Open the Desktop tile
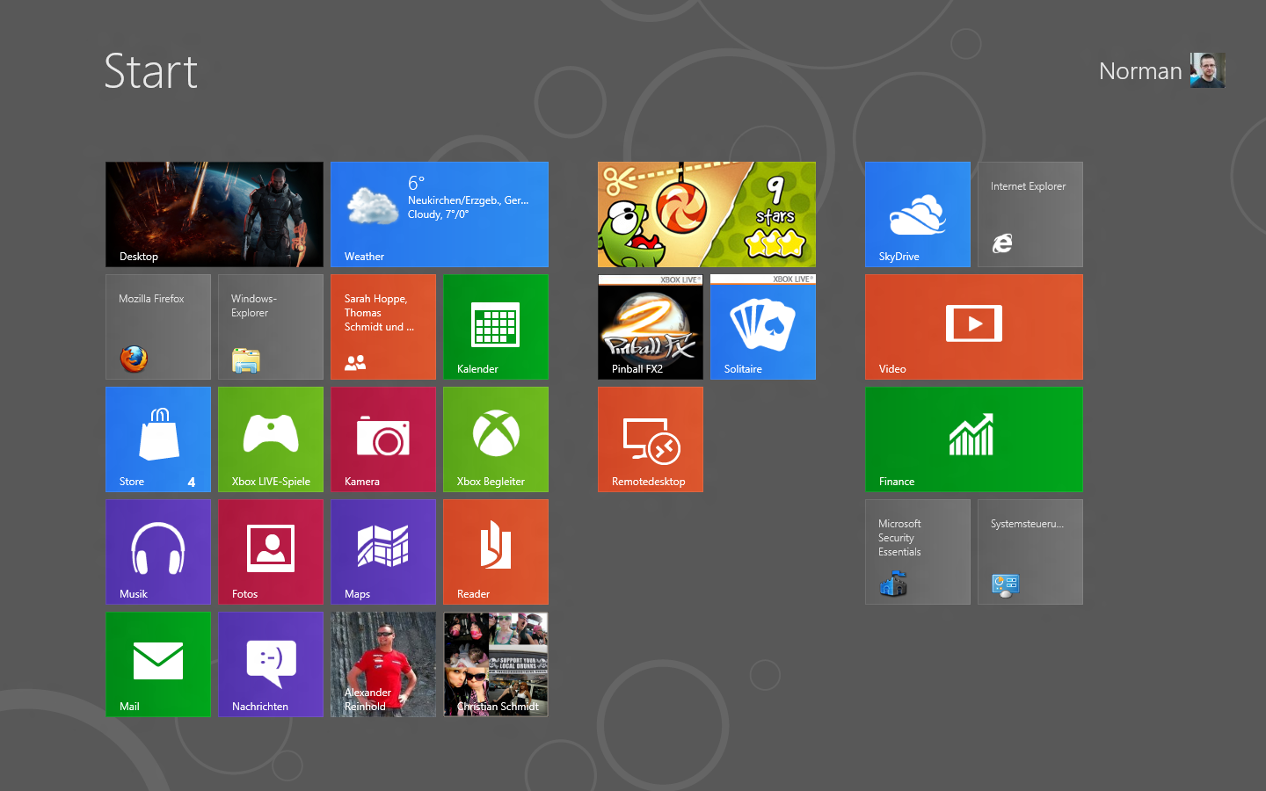Image resolution: width=1266 pixels, height=791 pixels. pos(215,214)
